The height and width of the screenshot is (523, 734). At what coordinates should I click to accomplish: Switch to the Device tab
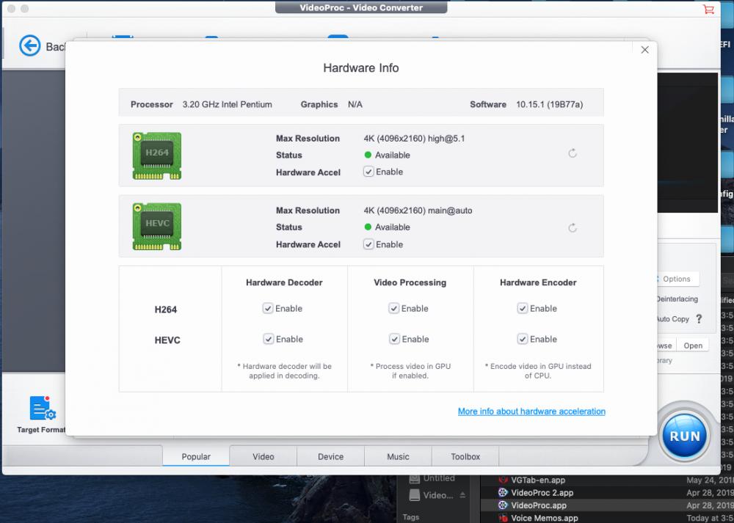330,456
